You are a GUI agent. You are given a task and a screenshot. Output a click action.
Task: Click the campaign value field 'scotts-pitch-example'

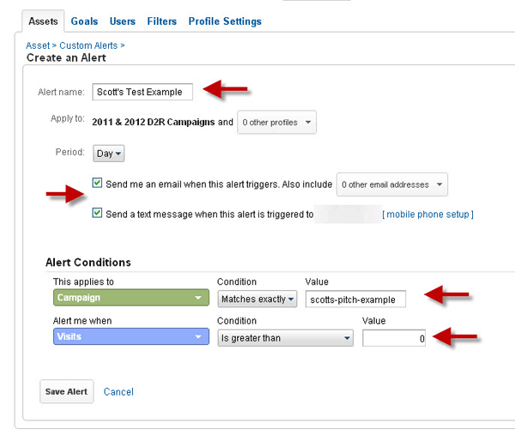point(355,299)
